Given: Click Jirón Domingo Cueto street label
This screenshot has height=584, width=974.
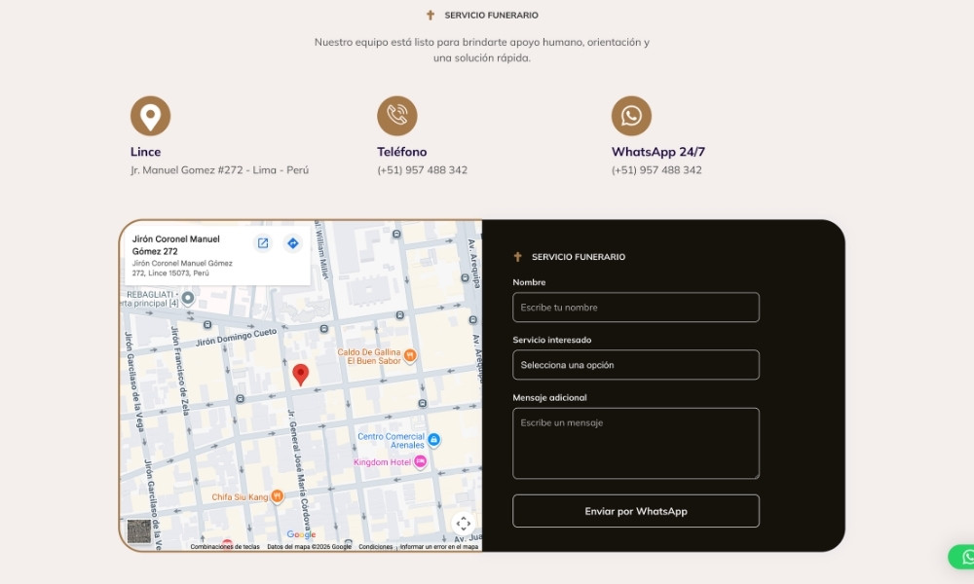Looking at the screenshot, I should click(x=236, y=338).
